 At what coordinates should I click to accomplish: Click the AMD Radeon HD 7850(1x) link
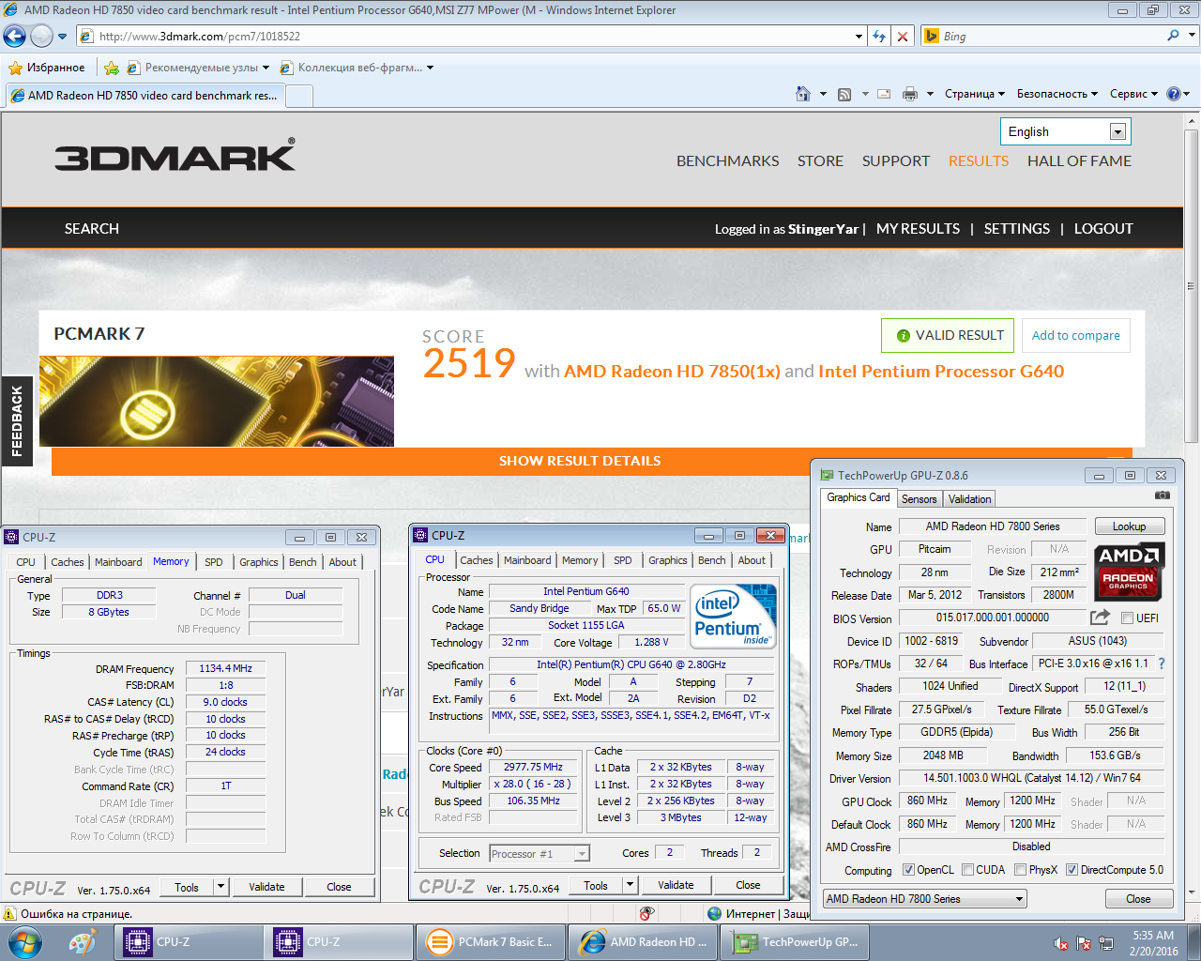click(x=672, y=371)
